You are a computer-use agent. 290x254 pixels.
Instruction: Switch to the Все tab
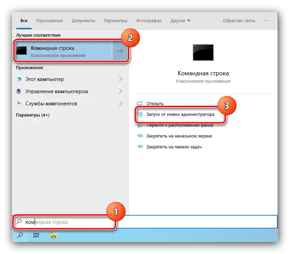tap(24, 21)
